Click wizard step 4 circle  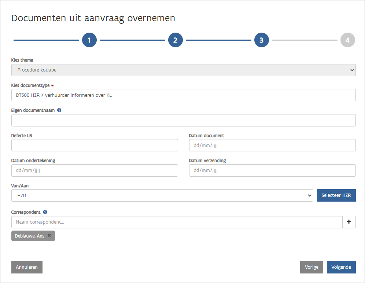(347, 40)
